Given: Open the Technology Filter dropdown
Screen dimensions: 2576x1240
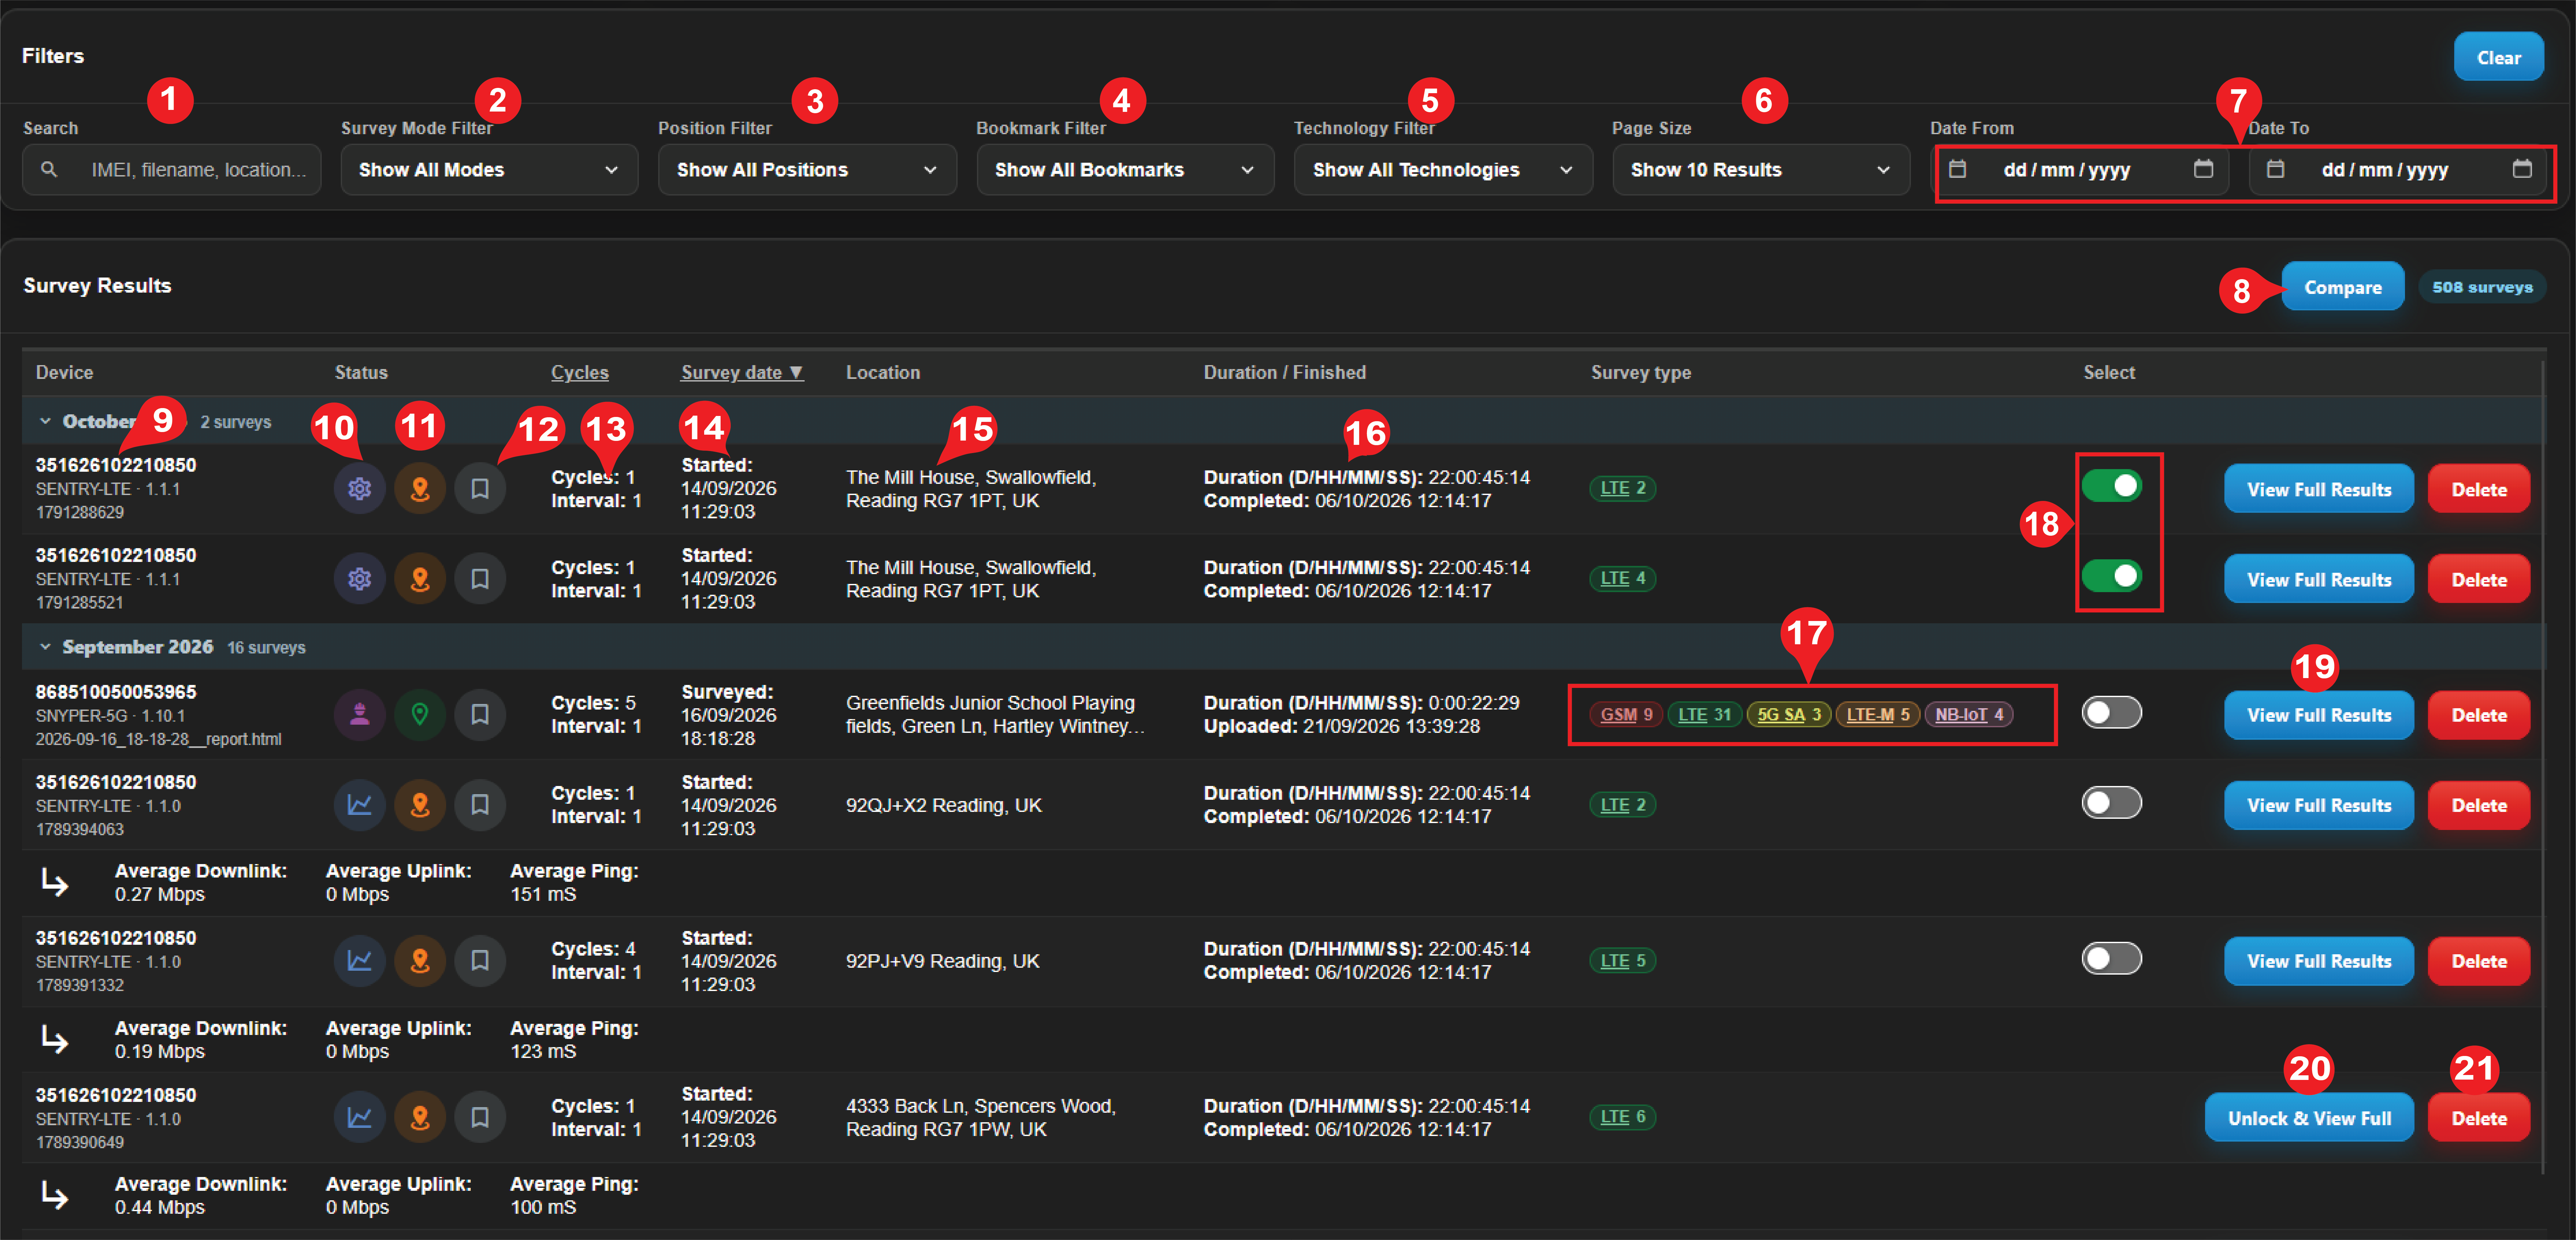Looking at the screenshot, I should (1443, 170).
